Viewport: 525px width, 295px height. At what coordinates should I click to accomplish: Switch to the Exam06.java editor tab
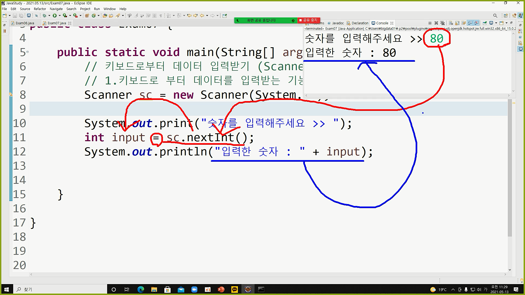click(x=25, y=23)
